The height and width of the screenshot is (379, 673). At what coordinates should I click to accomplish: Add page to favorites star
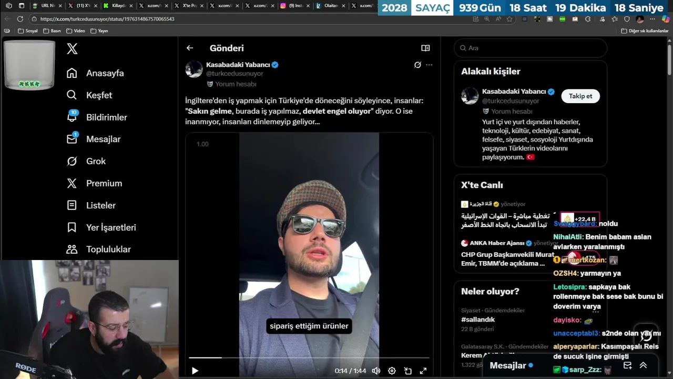(x=509, y=19)
